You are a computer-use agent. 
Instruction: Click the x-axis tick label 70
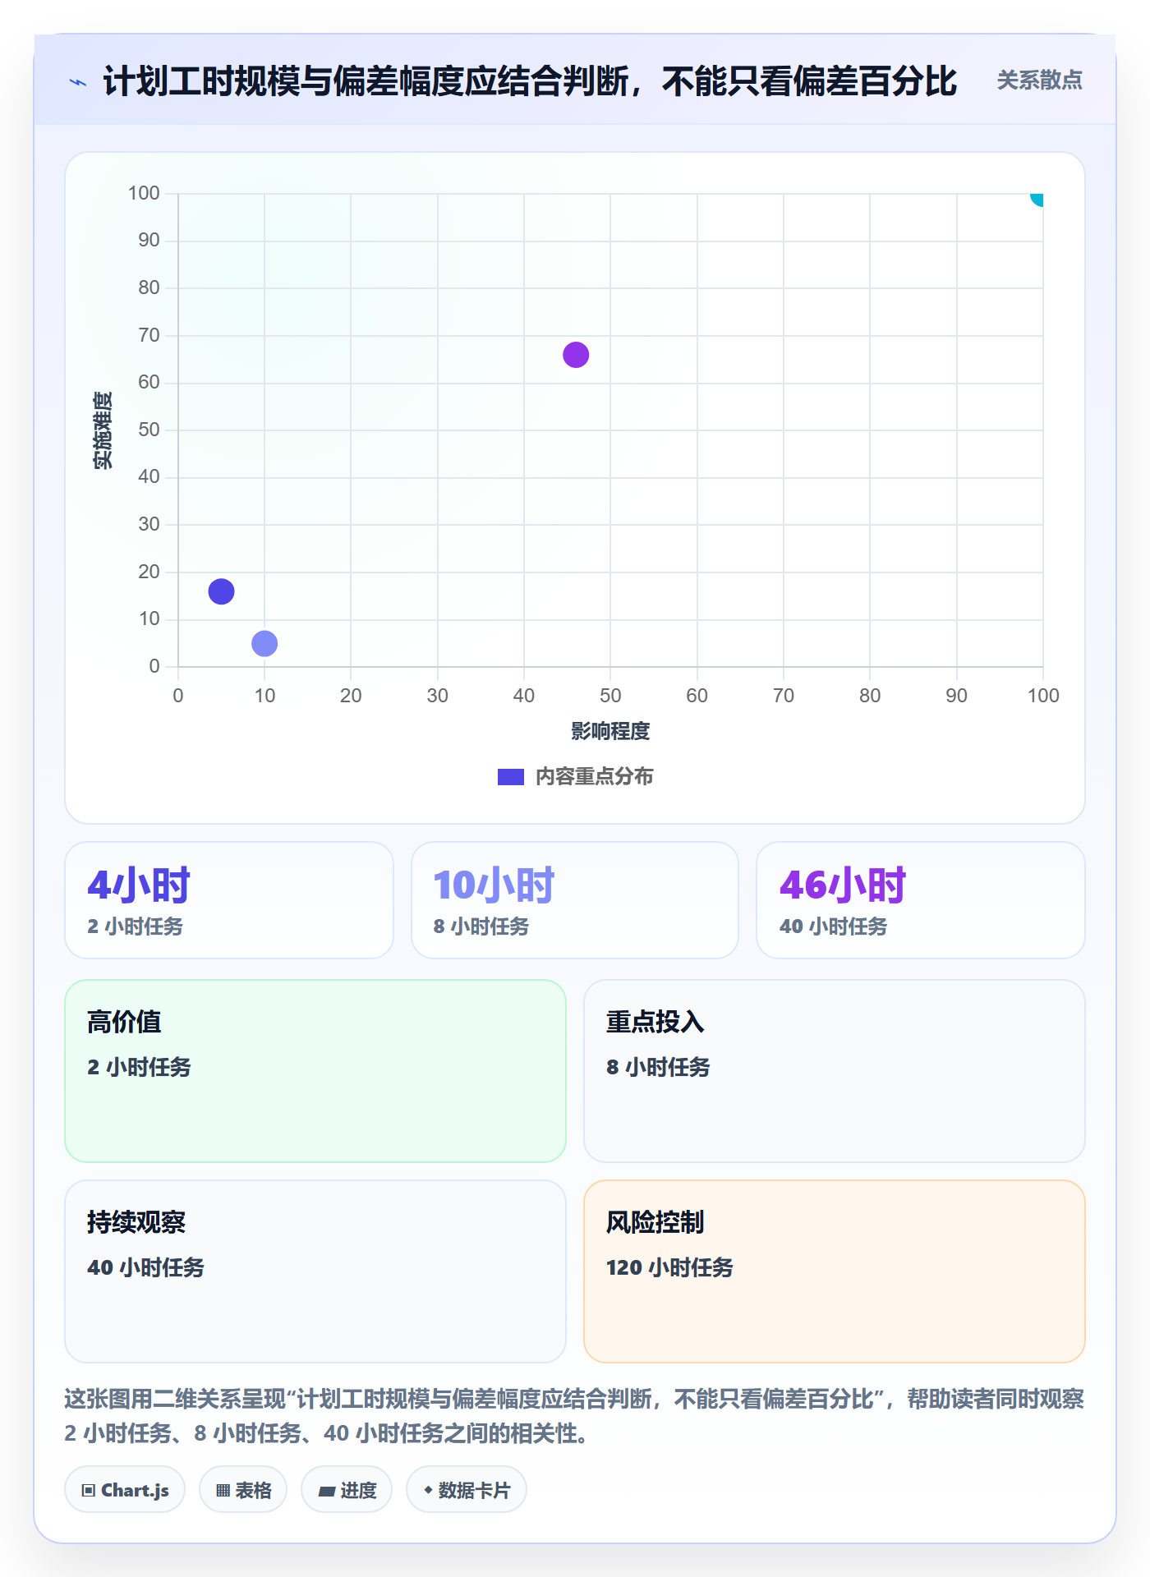784,696
